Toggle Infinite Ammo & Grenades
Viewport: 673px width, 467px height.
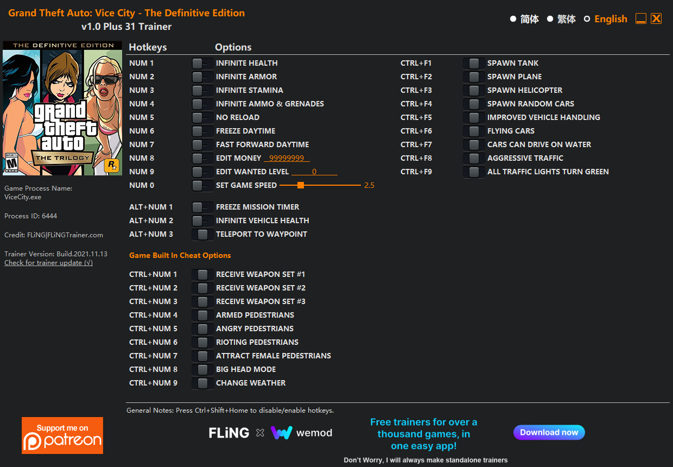[x=202, y=104]
